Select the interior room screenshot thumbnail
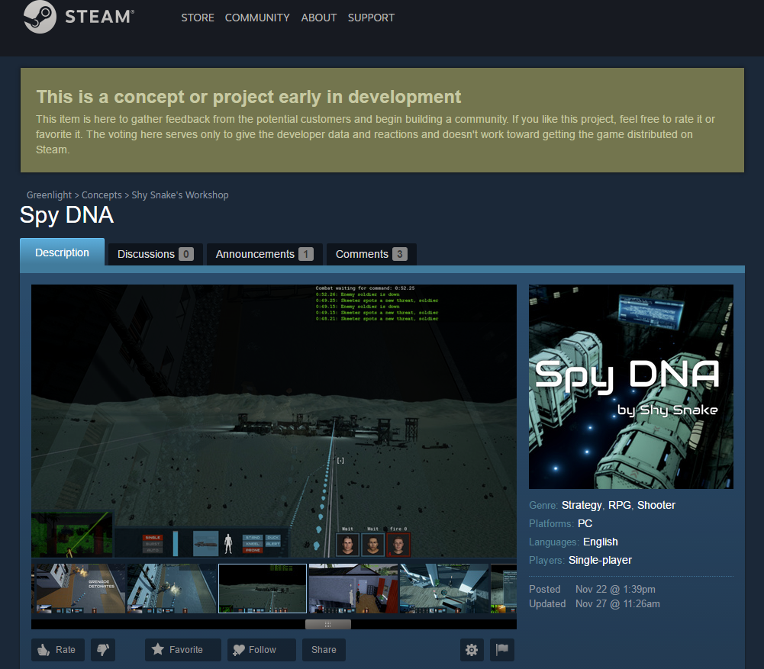Viewport: 764px width, 669px height. [353, 588]
